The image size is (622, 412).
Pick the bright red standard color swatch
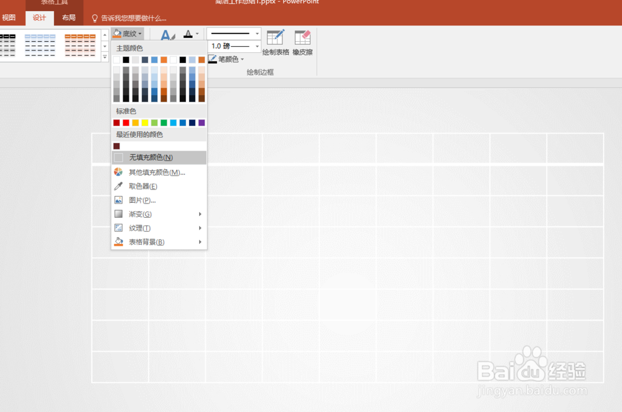(x=126, y=123)
